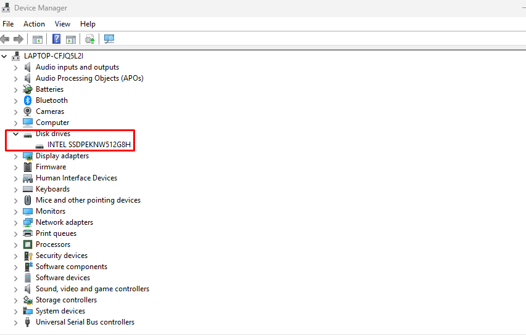Open the Action menu

(34, 24)
